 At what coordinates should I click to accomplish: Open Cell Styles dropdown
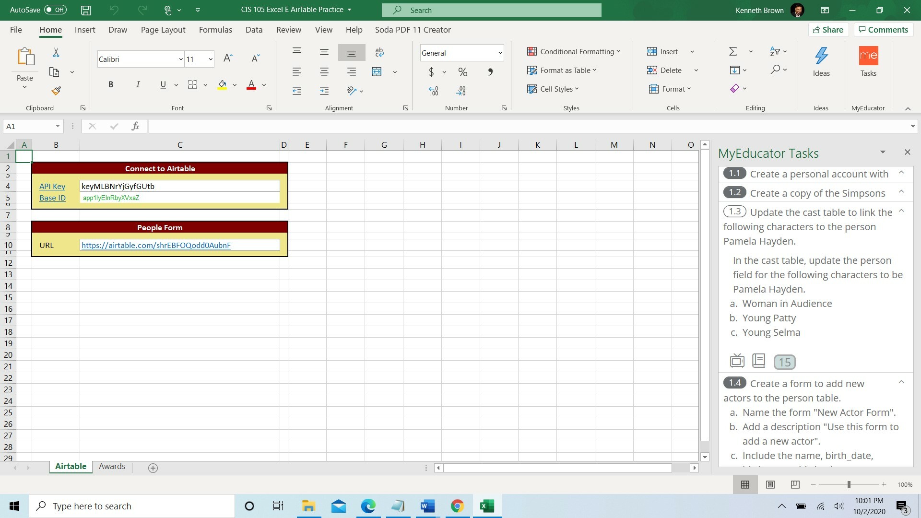pos(553,89)
